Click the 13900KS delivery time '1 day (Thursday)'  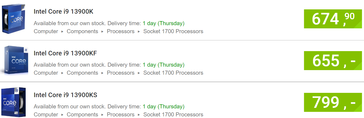[163, 106]
